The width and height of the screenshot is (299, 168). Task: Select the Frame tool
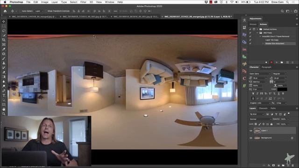(x=4, y=45)
